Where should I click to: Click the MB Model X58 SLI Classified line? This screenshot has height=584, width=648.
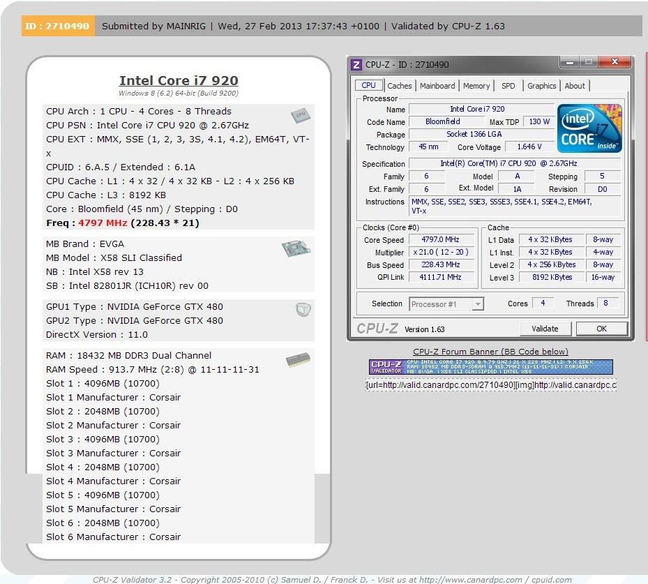click(x=114, y=257)
